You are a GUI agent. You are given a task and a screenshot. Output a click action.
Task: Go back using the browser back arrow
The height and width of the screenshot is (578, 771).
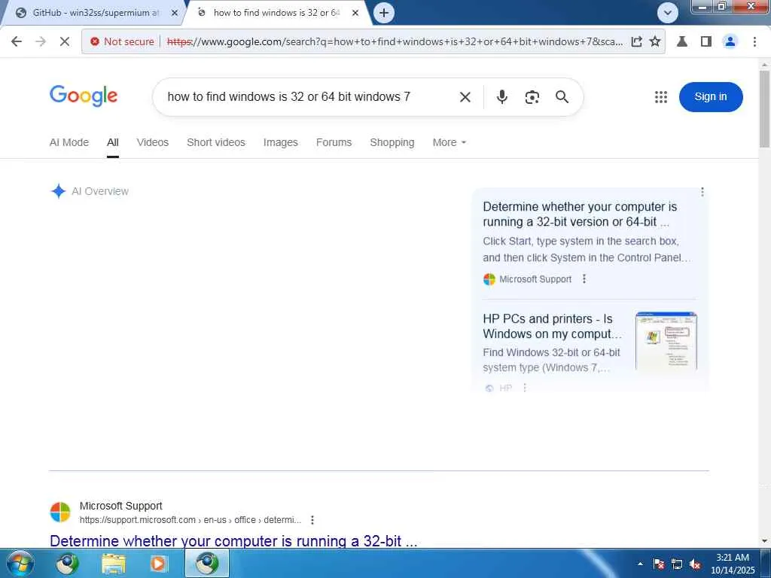(17, 42)
